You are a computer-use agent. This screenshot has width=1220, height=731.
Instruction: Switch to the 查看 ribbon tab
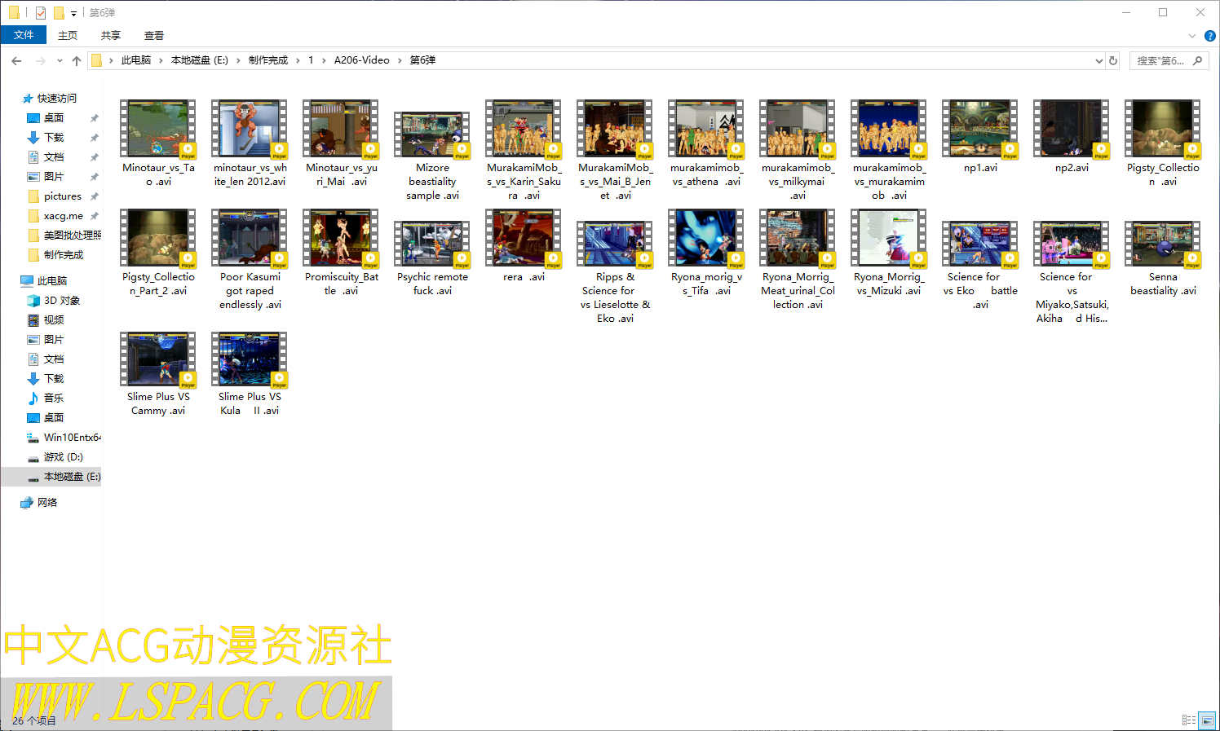coord(153,35)
